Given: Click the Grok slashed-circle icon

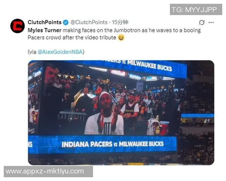Looking at the screenshot, I should [202, 23].
